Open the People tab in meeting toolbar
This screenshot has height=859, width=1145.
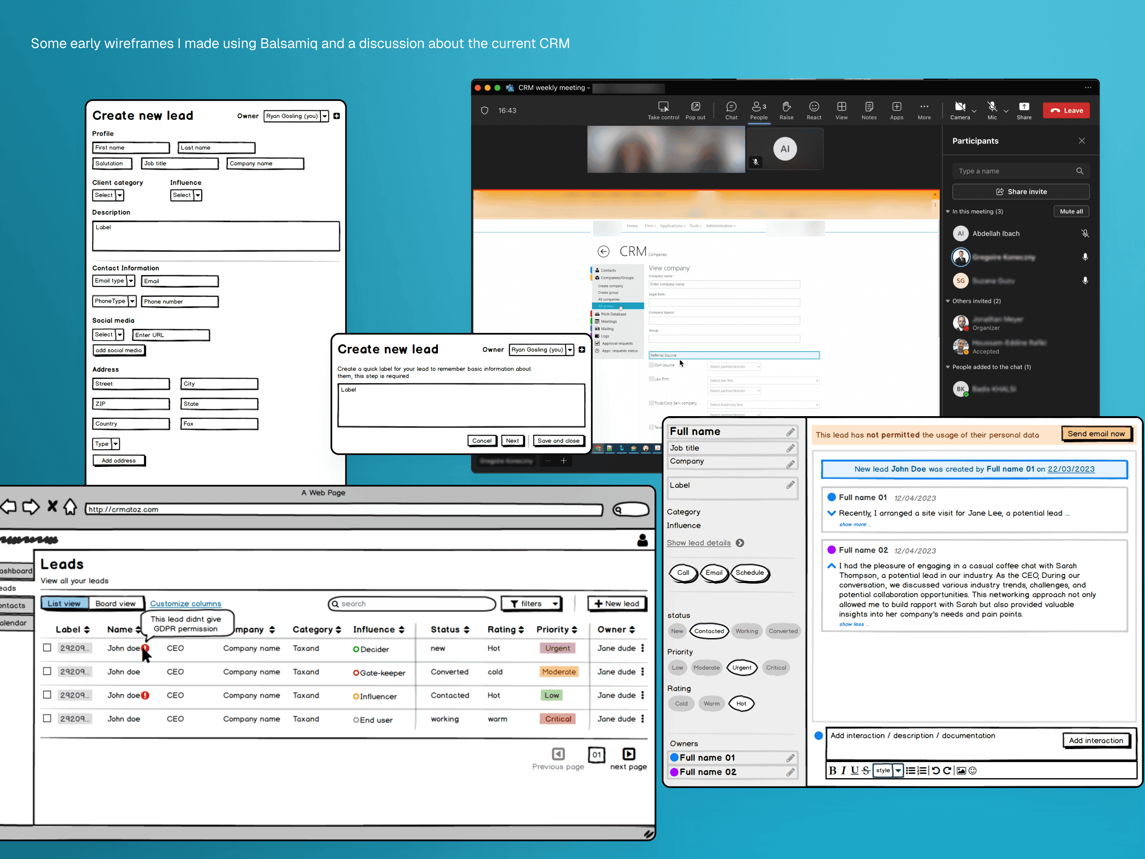point(759,110)
